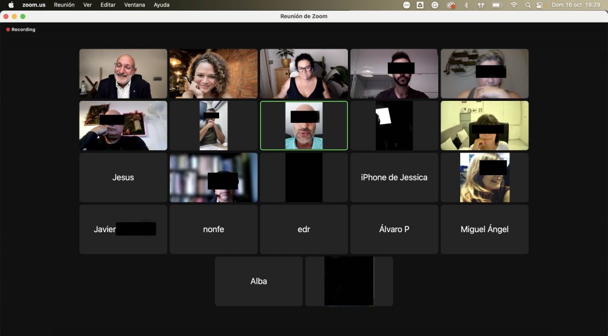Click the date and time clock
The image size is (608, 336).
[576, 5]
